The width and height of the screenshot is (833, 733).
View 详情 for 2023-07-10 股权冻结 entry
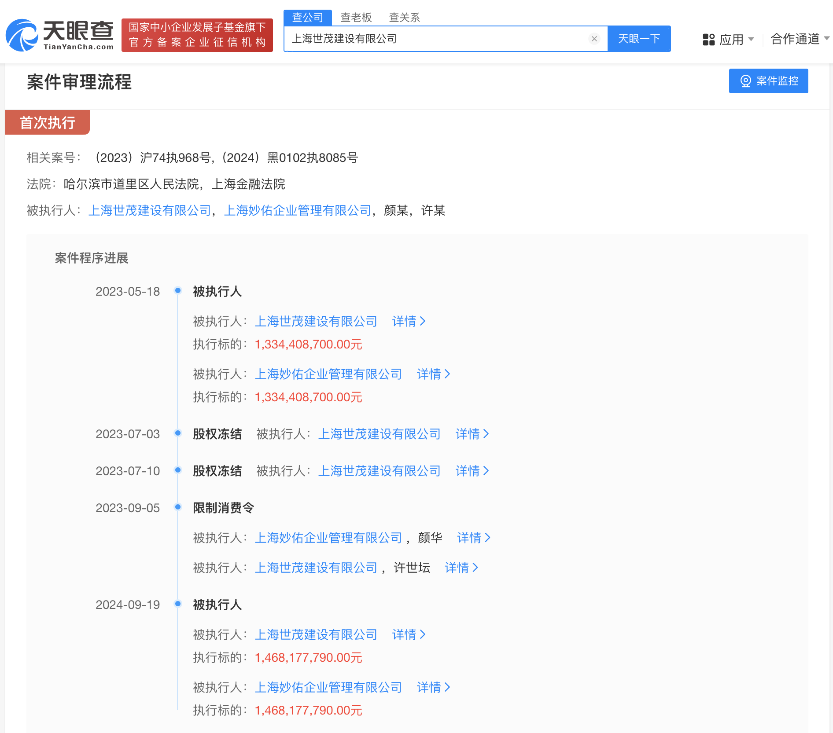pyautogui.click(x=472, y=471)
